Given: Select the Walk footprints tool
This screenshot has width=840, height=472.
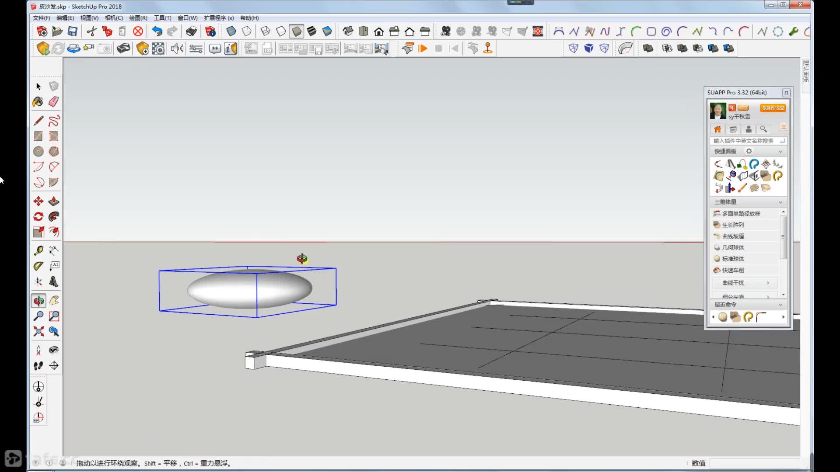Looking at the screenshot, I should (x=38, y=365).
